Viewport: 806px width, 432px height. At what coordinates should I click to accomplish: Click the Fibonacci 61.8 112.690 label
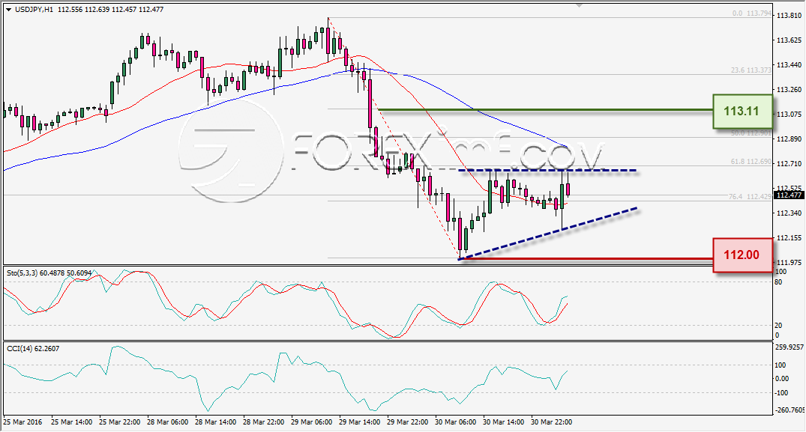point(751,162)
